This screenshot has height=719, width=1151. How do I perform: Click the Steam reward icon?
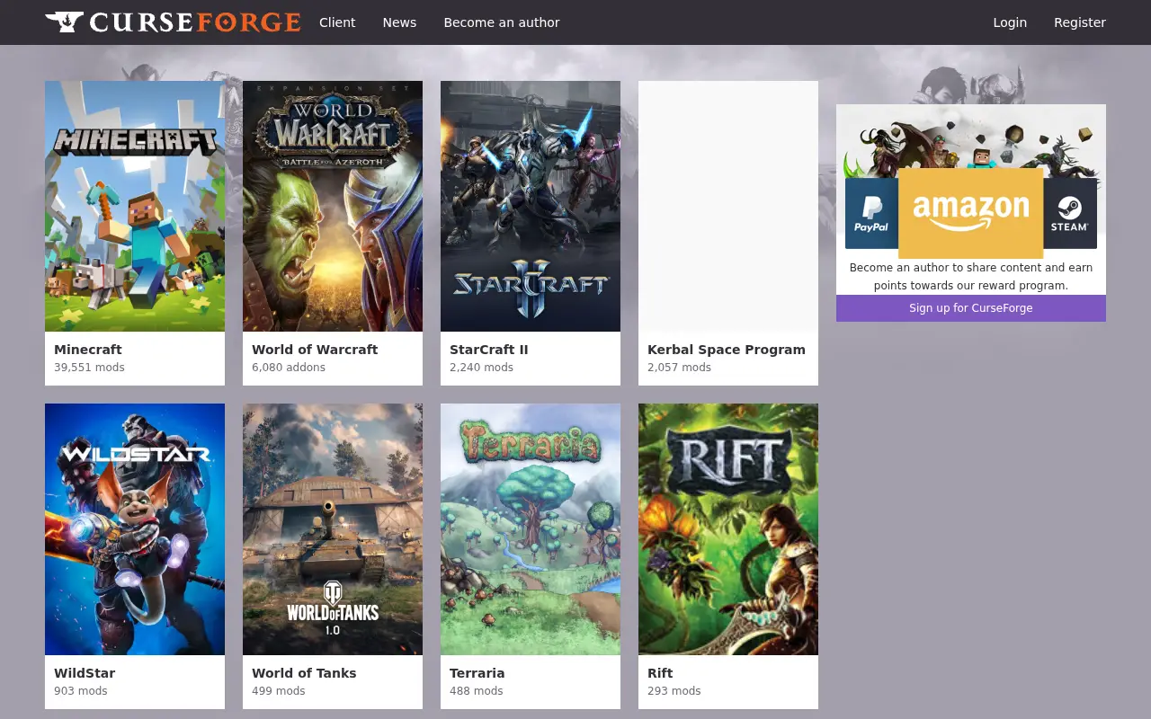pyautogui.click(x=1070, y=213)
